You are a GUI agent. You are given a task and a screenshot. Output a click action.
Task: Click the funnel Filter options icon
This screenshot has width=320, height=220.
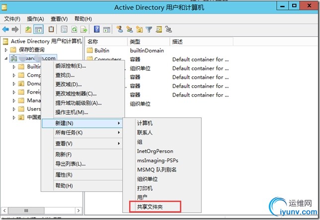(149, 30)
